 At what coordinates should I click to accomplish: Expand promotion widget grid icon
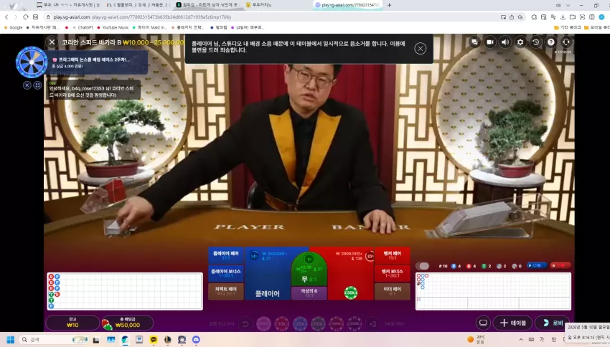pyautogui.click(x=37, y=85)
